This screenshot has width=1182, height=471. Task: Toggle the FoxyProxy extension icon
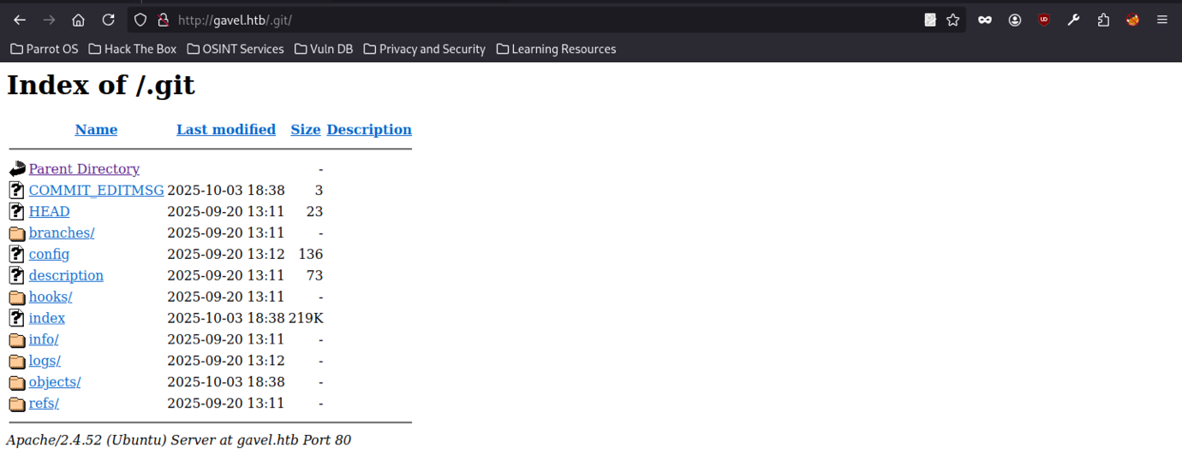(x=1132, y=20)
